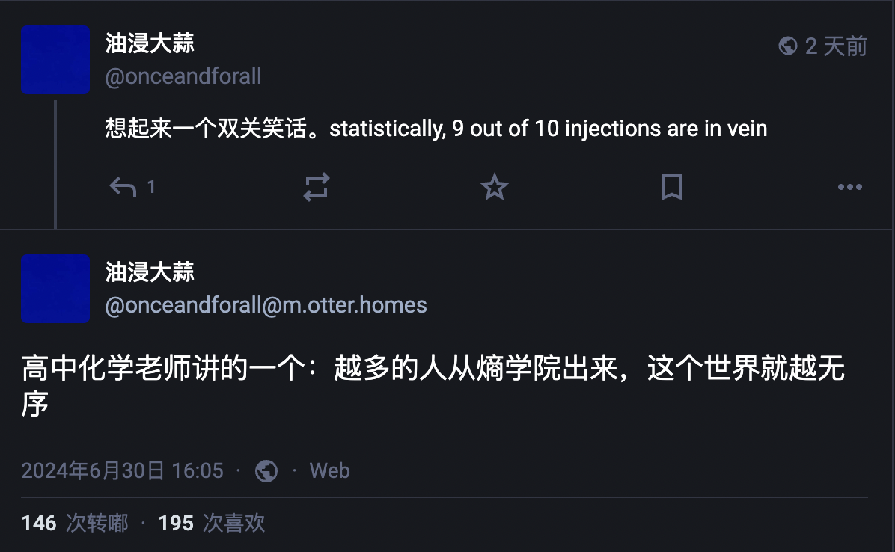
Task: Click the first post text about injections
Action: click(436, 129)
